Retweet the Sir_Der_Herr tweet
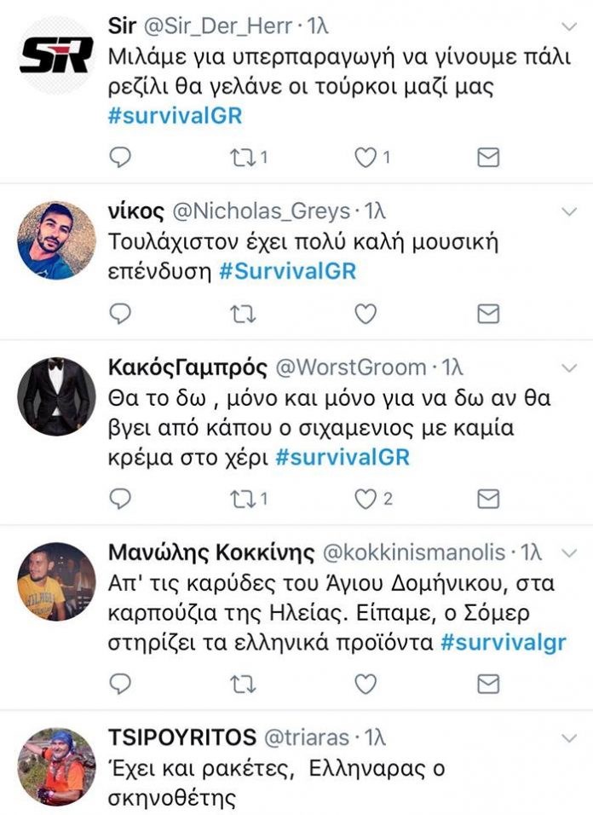The height and width of the screenshot is (815, 593). pos(243,157)
